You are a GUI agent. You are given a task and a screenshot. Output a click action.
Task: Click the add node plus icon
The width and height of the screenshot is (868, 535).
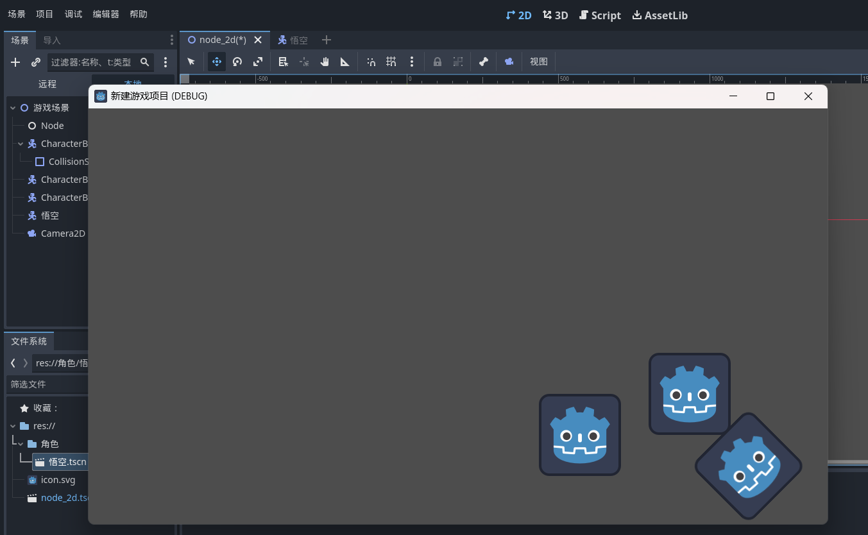16,62
